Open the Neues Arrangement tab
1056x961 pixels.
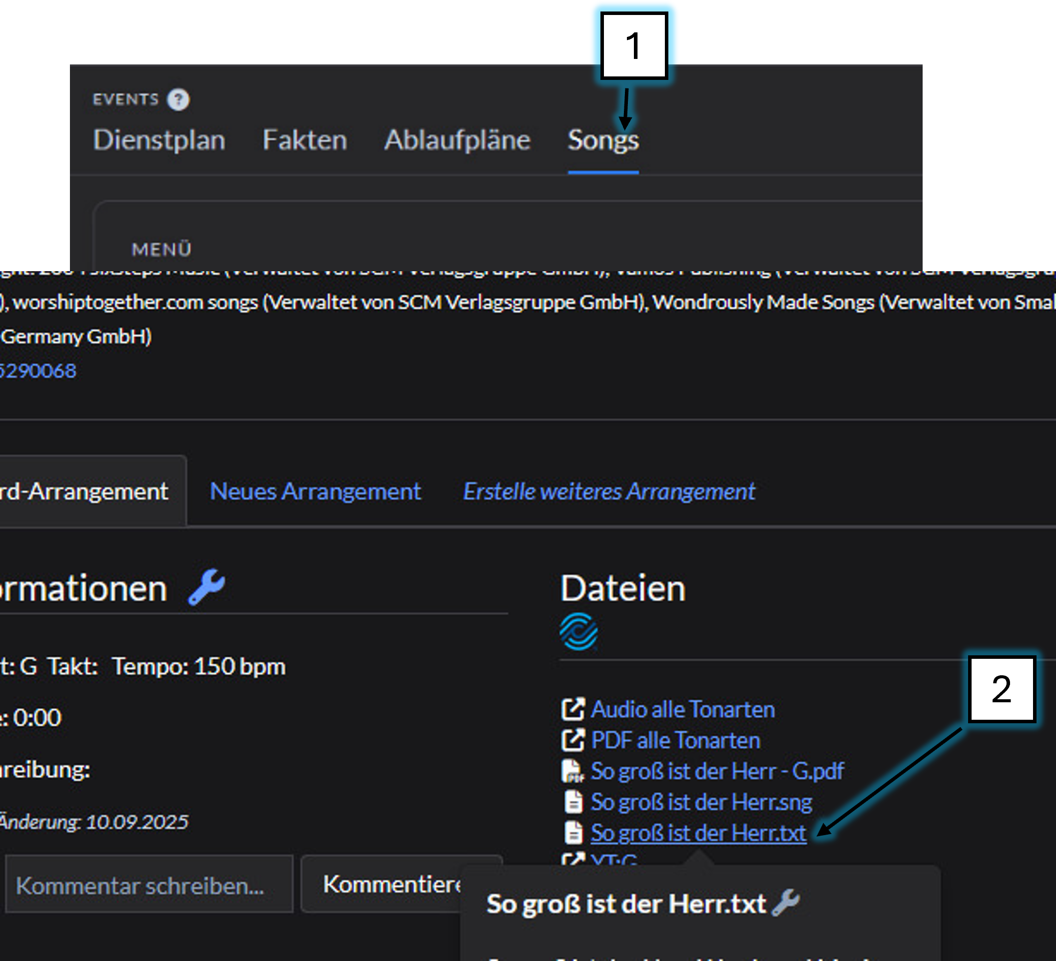click(x=315, y=491)
